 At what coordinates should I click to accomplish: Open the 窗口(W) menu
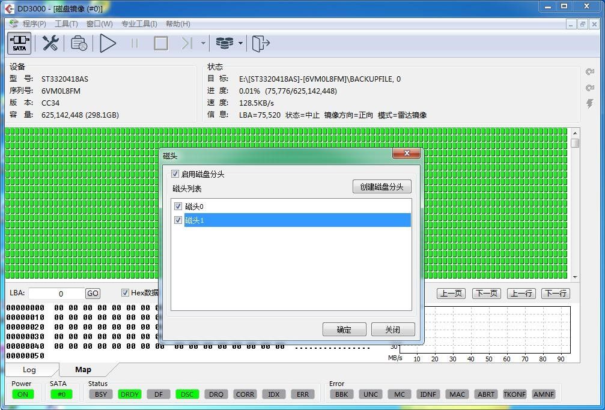pos(100,24)
